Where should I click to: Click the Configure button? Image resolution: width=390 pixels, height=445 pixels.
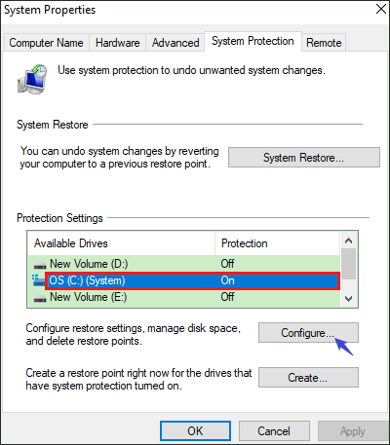[x=308, y=333]
